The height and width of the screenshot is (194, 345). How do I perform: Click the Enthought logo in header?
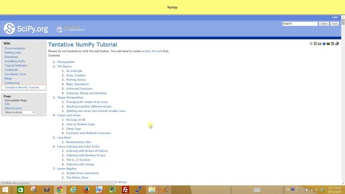tap(71, 29)
